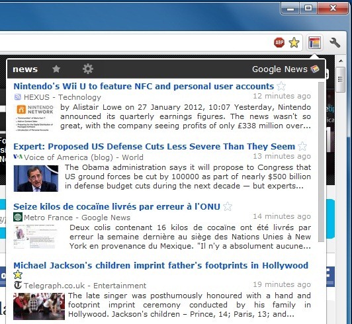The width and height of the screenshot is (352, 324).
Task: Click the Google News logo icon
Action: (315, 69)
